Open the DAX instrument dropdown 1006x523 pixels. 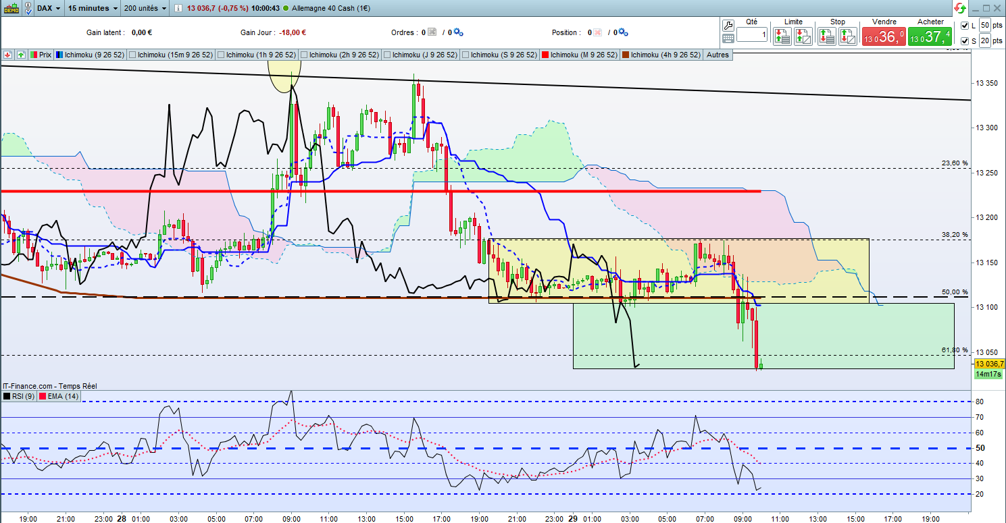[x=50, y=9]
